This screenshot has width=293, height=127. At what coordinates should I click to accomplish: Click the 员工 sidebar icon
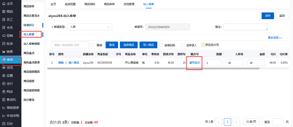coord(4,20)
